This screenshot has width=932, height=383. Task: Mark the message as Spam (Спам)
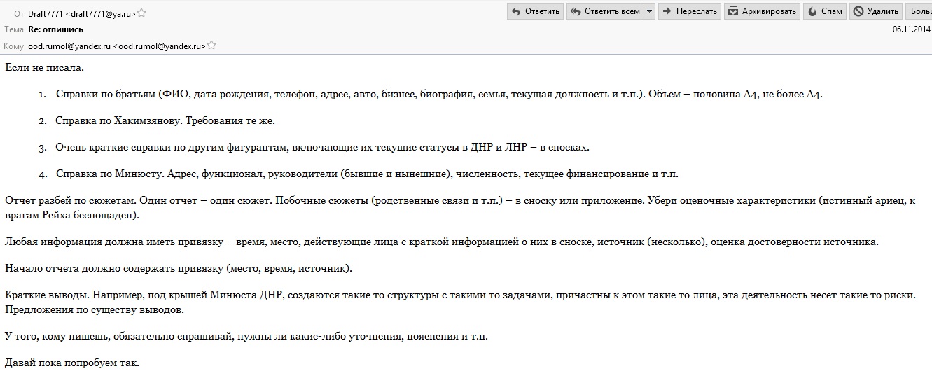[825, 11]
